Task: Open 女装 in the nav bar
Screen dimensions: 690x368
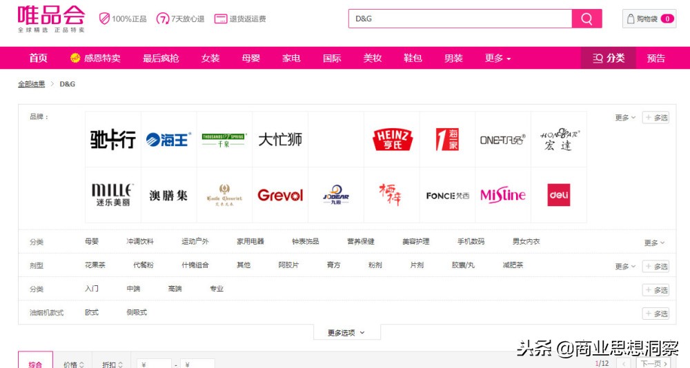Action: 210,58
